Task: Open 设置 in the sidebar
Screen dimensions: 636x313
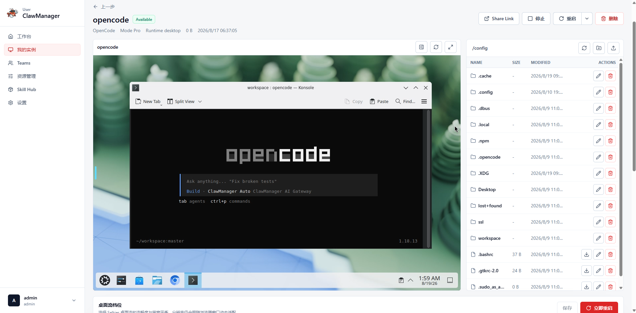Action: (x=42, y=103)
